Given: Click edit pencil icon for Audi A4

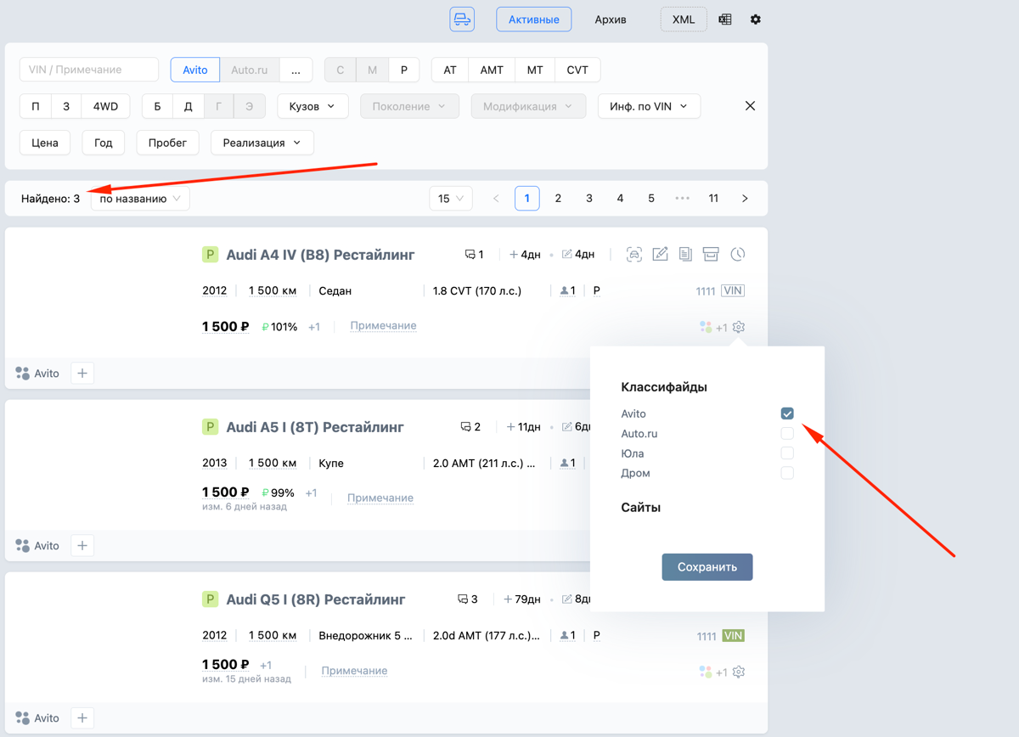Looking at the screenshot, I should click(660, 254).
